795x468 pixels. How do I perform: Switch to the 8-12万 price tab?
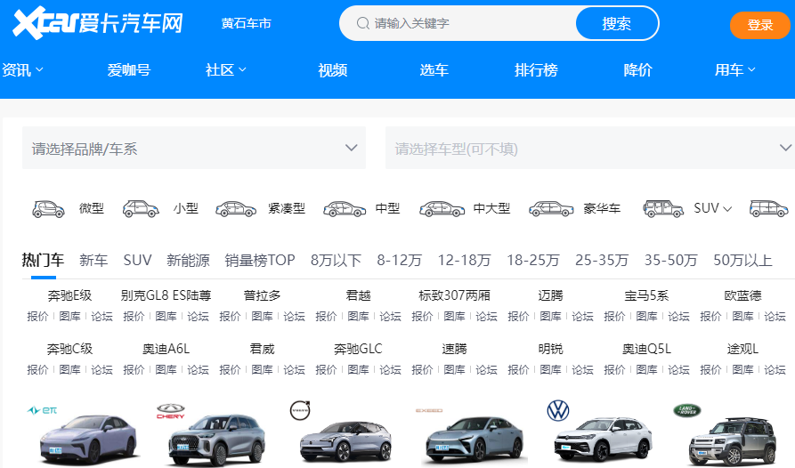[x=400, y=261]
